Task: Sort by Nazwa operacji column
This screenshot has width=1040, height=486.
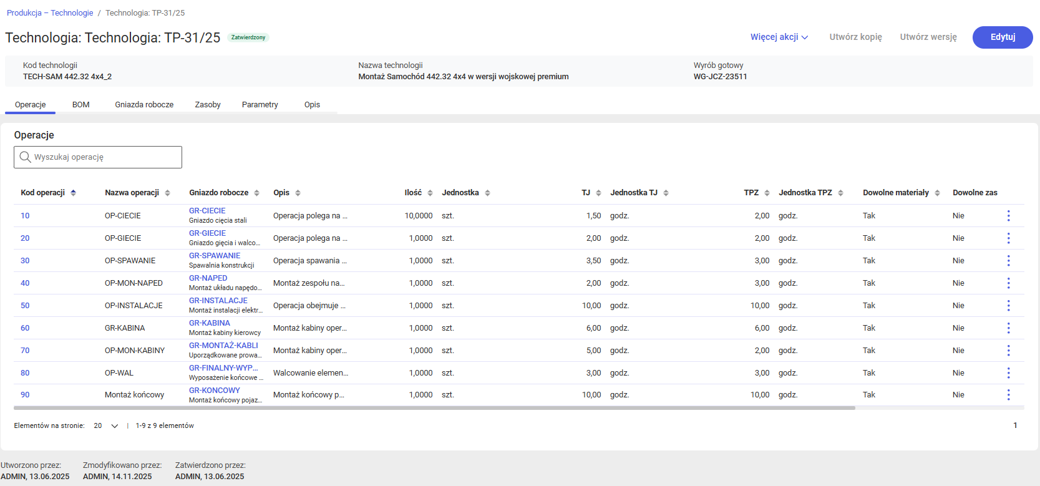Action: point(167,193)
